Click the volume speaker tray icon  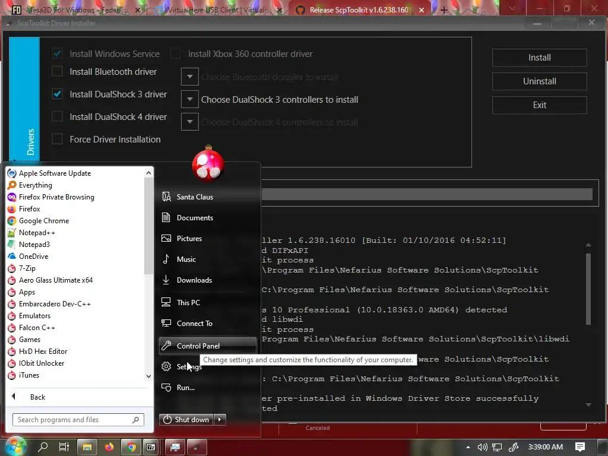click(482, 447)
